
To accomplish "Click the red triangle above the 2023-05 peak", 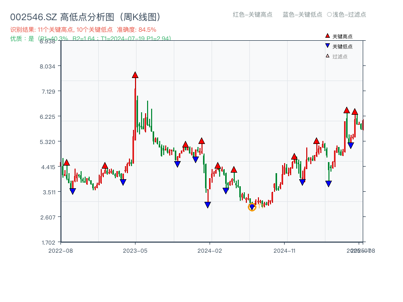I will tap(135, 74).
